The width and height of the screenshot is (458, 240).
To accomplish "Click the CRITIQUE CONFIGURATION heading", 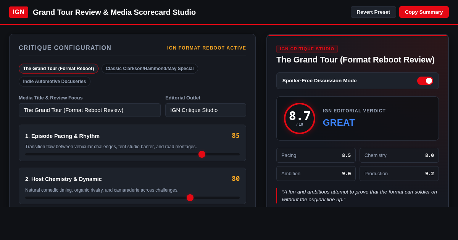I will click(65, 48).
